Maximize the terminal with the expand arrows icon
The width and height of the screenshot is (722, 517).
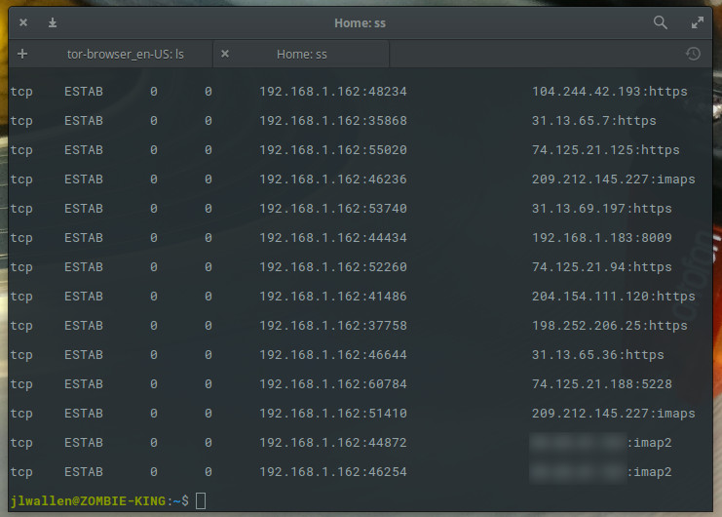pyautogui.click(x=698, y=22)
